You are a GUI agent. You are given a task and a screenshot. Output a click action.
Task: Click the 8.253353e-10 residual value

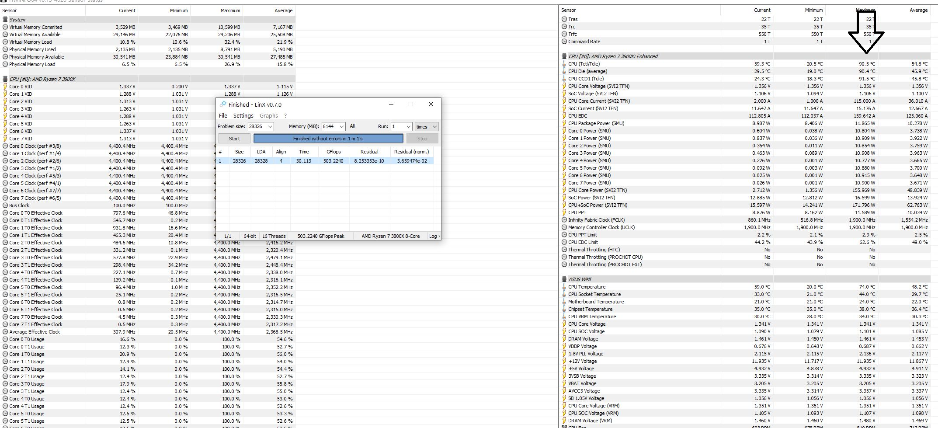click(x=369, y=161)
